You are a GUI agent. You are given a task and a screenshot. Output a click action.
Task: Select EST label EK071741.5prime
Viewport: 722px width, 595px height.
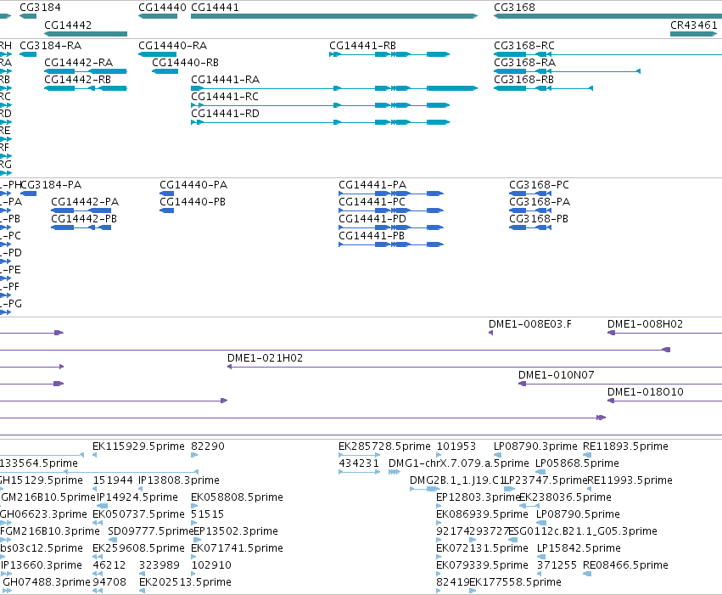238,548
